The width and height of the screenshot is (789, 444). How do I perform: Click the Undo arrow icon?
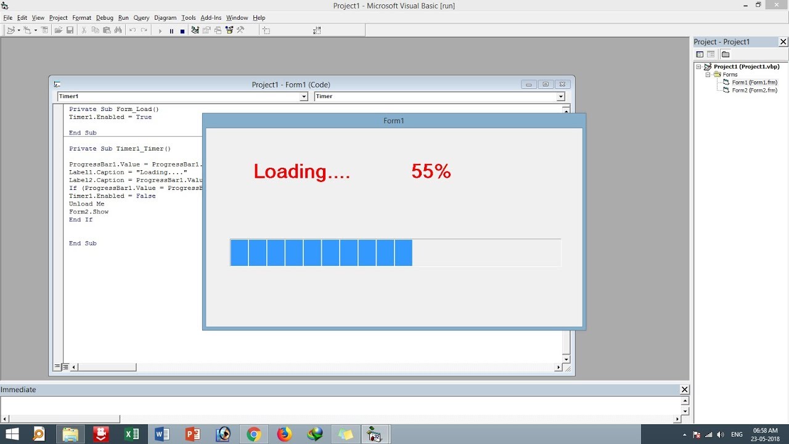[x=133, y=30]
